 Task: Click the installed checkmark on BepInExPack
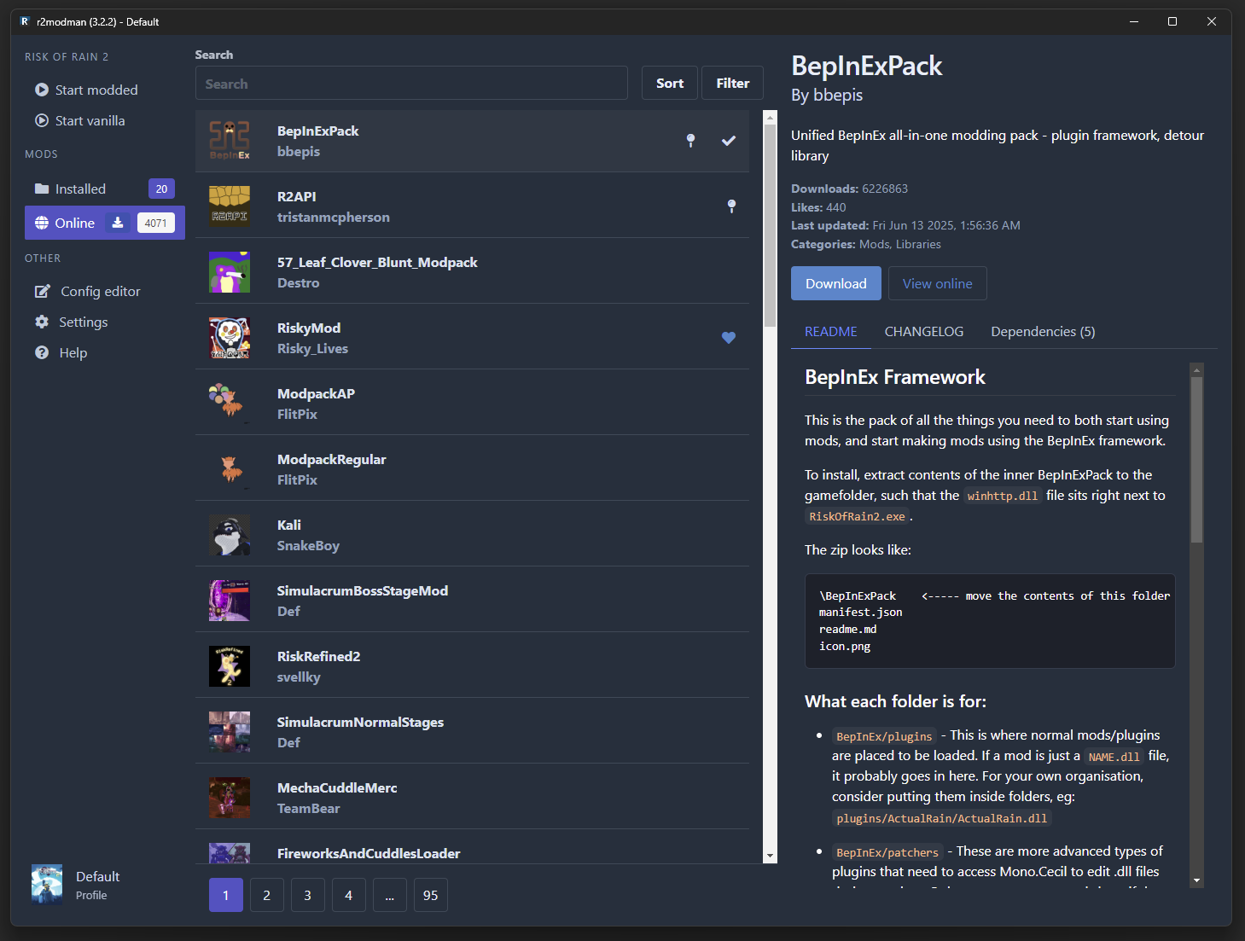pyautogui.click(x=728, y=141)
